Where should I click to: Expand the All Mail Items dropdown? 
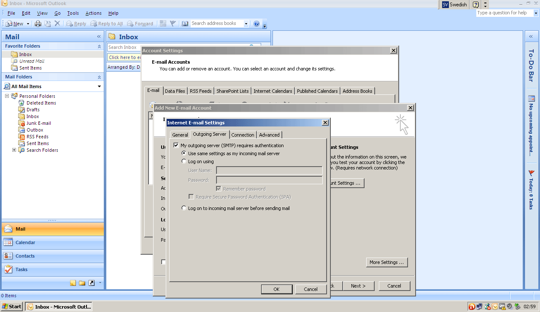pos(100,86)
